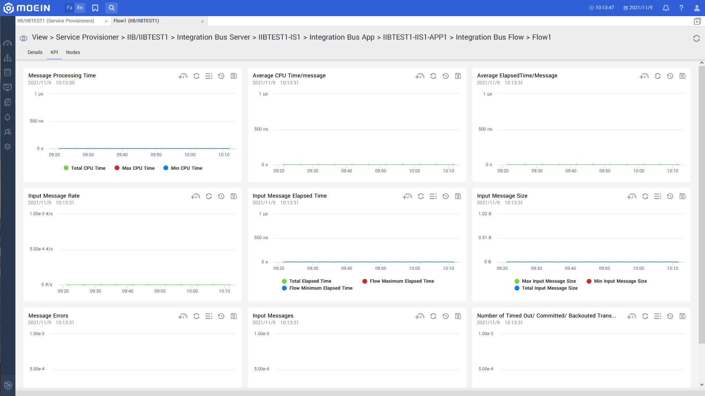Click the vertical scrollbar thumb
Viewport: 705px width, 396px height.
point(701,205)
